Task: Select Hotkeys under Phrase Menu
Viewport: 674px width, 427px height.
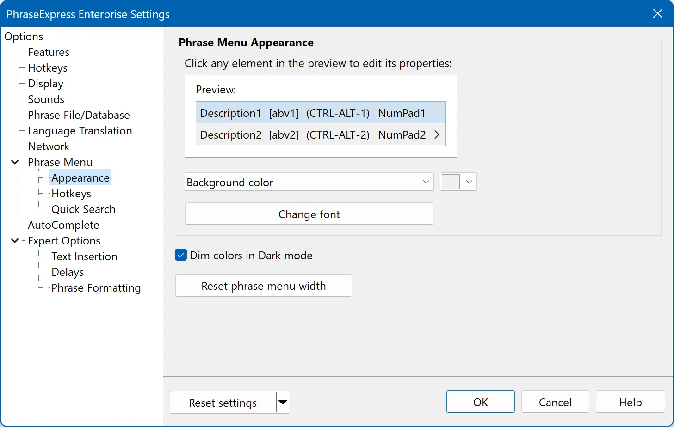Action: point(71,193)
